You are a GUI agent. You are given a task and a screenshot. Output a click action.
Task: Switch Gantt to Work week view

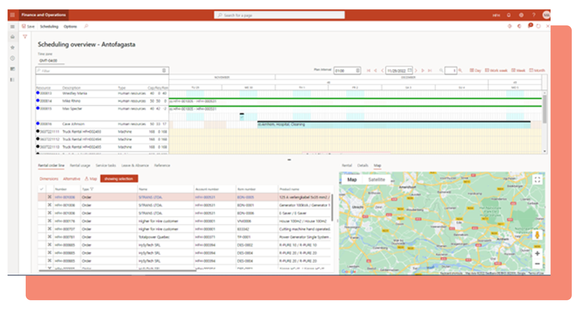click(496, 70)
